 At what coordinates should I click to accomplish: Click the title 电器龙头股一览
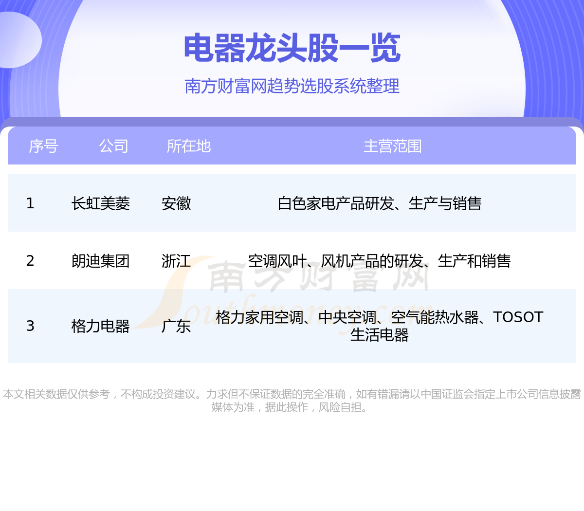tap(292, 49)
